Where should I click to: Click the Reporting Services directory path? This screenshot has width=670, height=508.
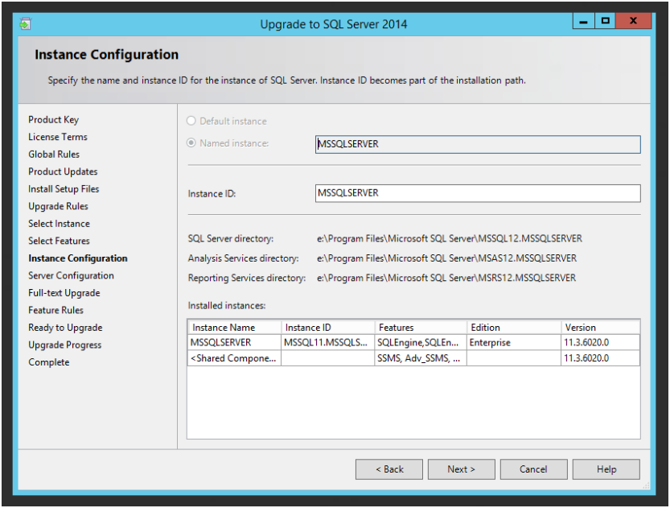(446, 278)
